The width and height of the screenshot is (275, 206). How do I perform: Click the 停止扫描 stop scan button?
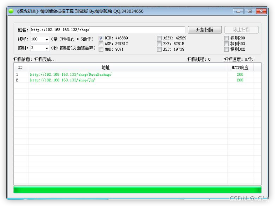click(241, 30)
